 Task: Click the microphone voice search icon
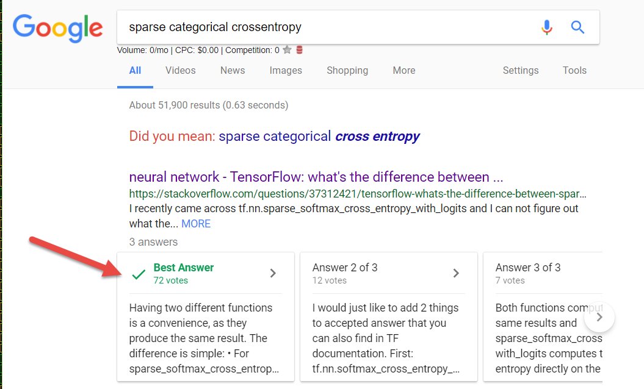[x=546, y=27]
